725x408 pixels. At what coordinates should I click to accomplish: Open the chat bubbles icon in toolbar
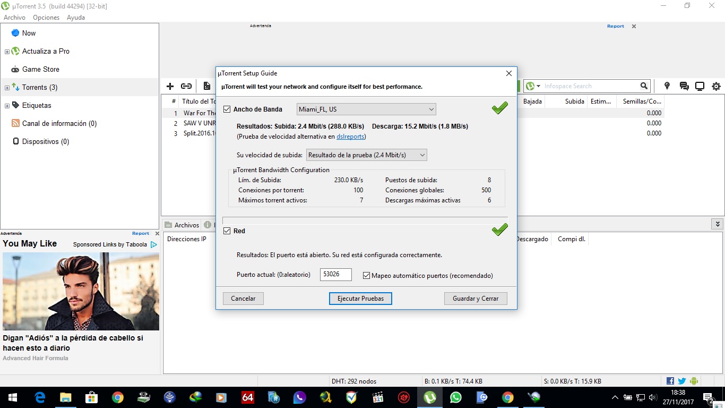coord(684,86)
